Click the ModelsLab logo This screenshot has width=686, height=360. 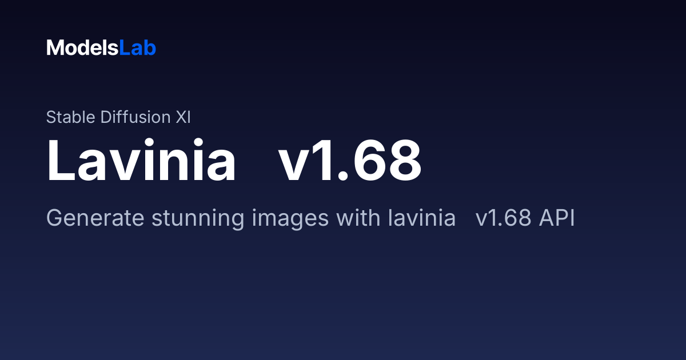(101, 48)
